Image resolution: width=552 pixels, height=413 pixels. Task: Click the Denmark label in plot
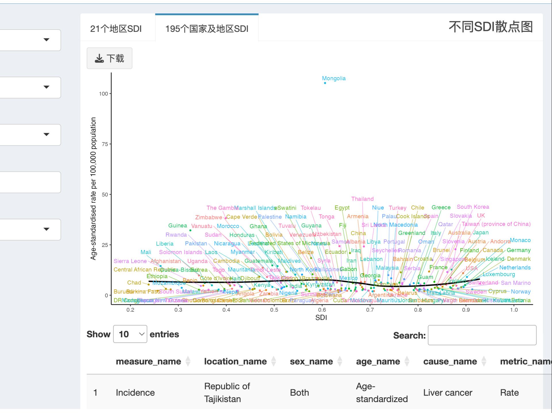[519, 259]
